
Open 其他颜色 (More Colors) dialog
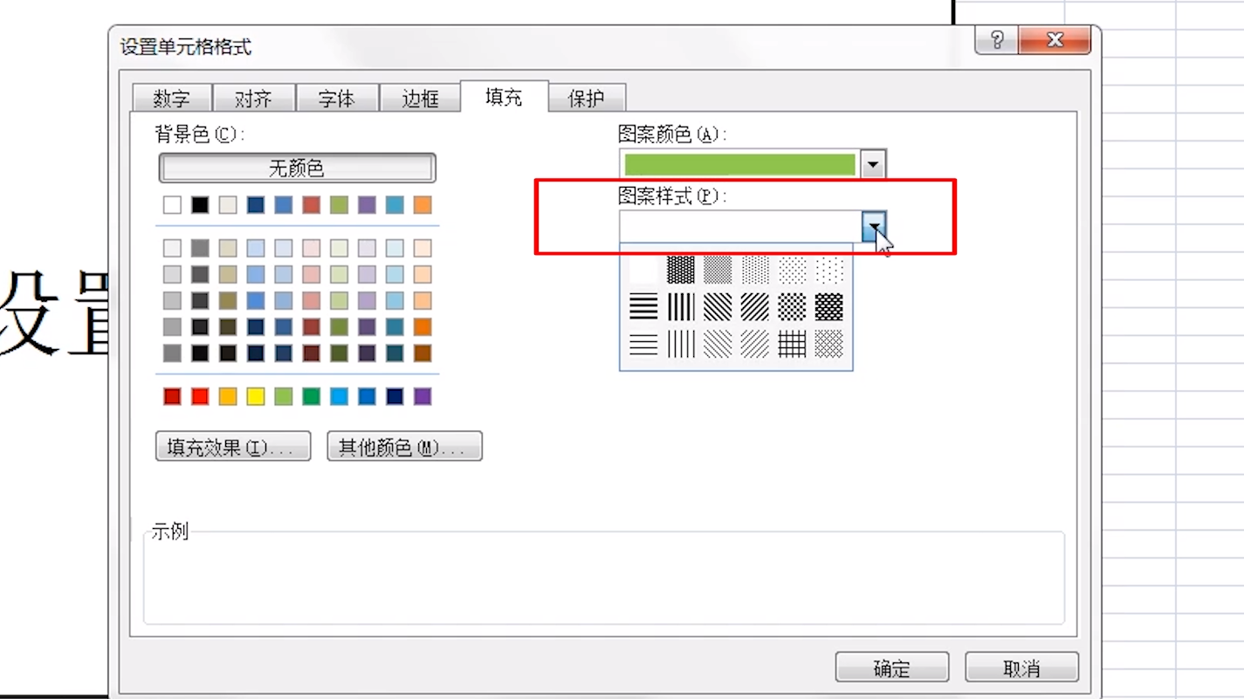(x=403, y=446)
